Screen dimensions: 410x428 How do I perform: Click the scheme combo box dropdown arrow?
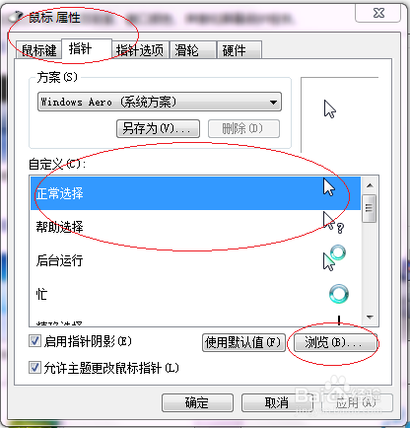point(273,103)
